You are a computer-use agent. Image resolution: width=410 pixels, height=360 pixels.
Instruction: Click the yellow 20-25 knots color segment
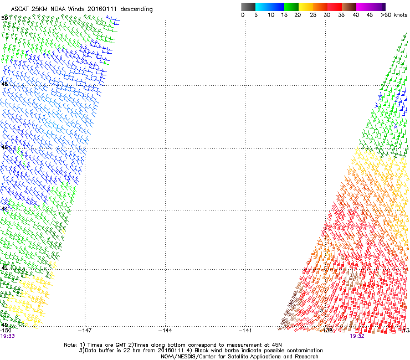[306, 7]
